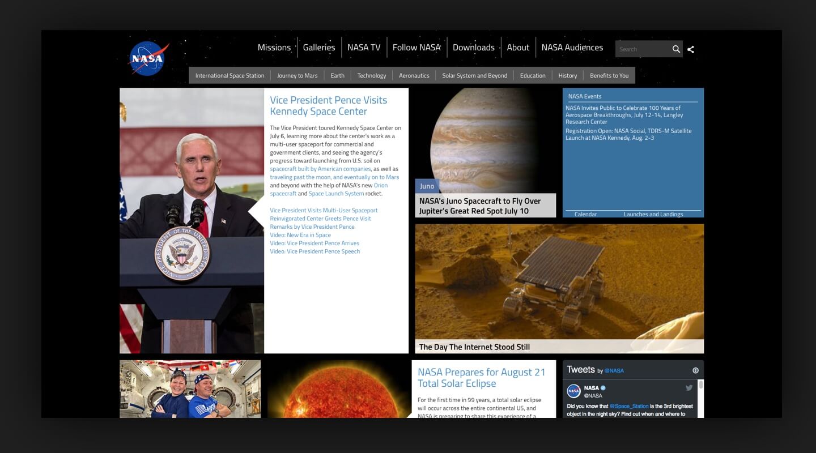Follow traveling past the moon link
The width and height of the screenshot is (816, 453).
[334, 177]
